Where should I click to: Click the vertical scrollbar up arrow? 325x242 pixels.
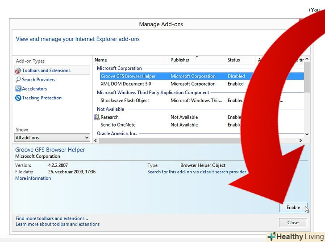coord(307,59)
